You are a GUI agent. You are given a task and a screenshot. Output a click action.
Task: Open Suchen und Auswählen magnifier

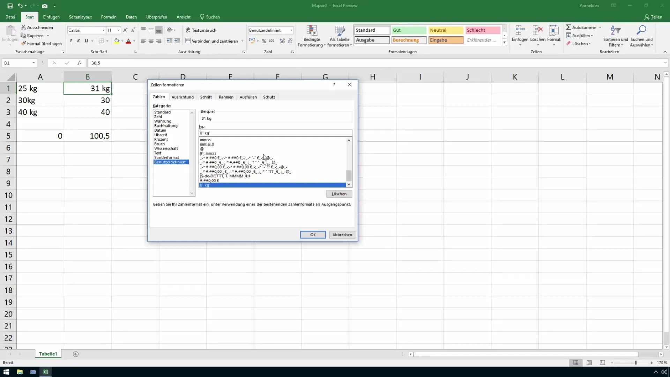[641, 36]
